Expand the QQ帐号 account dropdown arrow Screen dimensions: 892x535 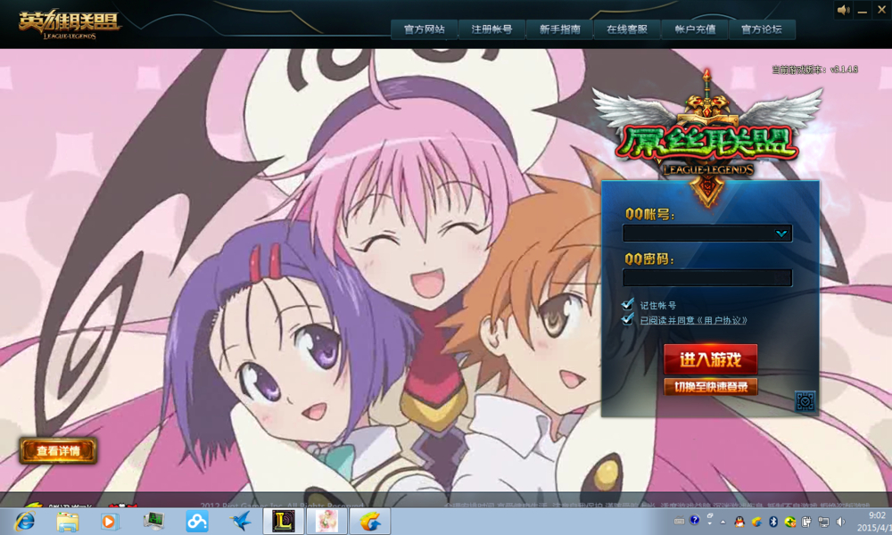pos(781,233)
